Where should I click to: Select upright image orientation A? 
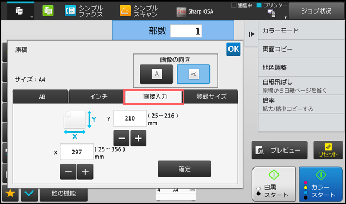(157, 74)
